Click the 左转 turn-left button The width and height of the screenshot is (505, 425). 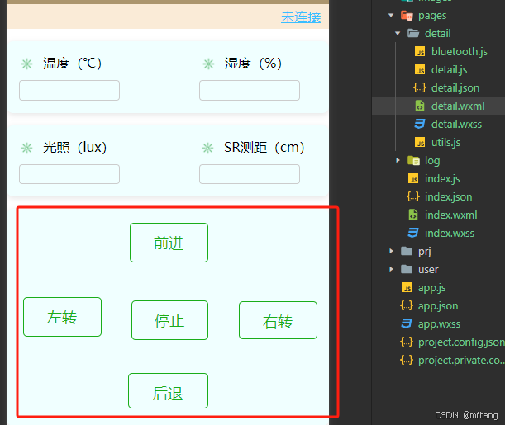62,317
